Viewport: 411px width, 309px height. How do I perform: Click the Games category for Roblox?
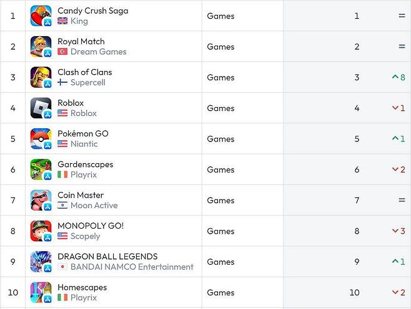(220, 108)
